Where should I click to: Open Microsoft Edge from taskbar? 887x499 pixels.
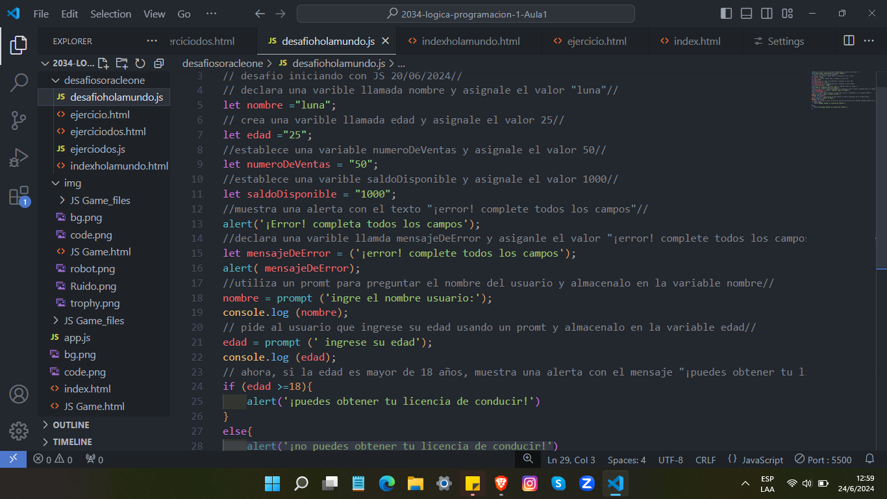[387, 483]
